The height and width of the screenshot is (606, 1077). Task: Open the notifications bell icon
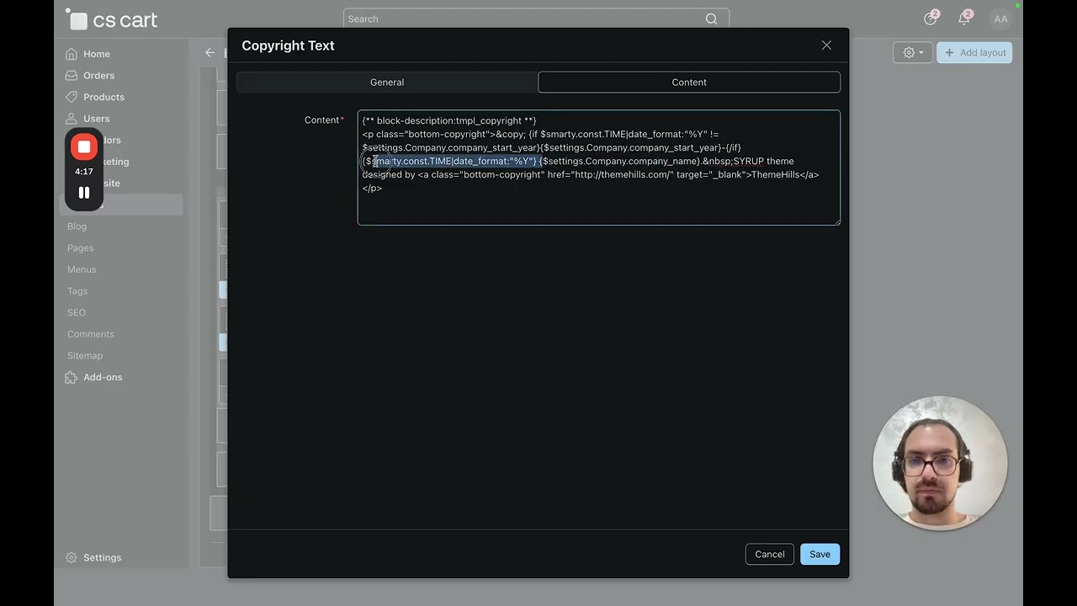[964, 19]
